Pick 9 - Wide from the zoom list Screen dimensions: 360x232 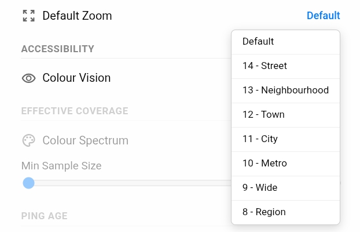pos(260,188)
